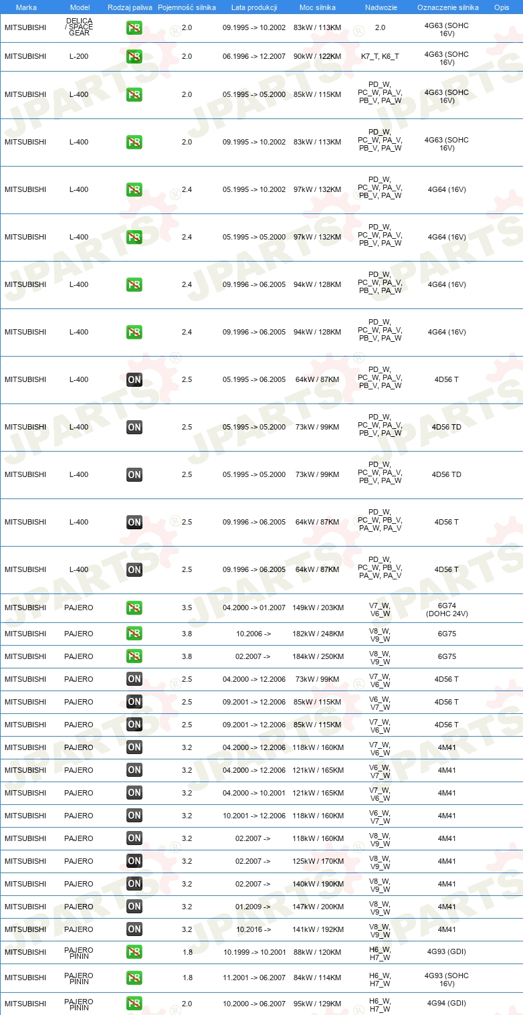Select the '6G74 (DOHC 24V)' engine code cell
This screenshot has height=1015, width=523.
point(447,610)
